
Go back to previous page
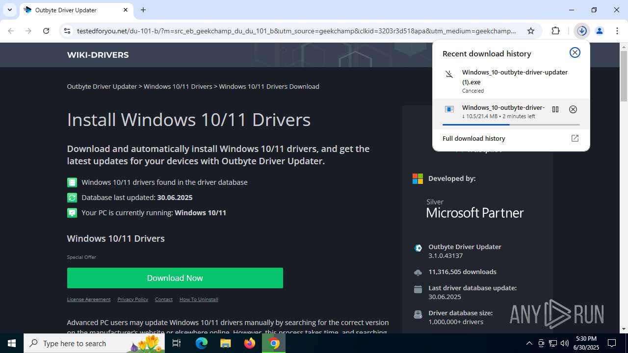click(11, 31)
